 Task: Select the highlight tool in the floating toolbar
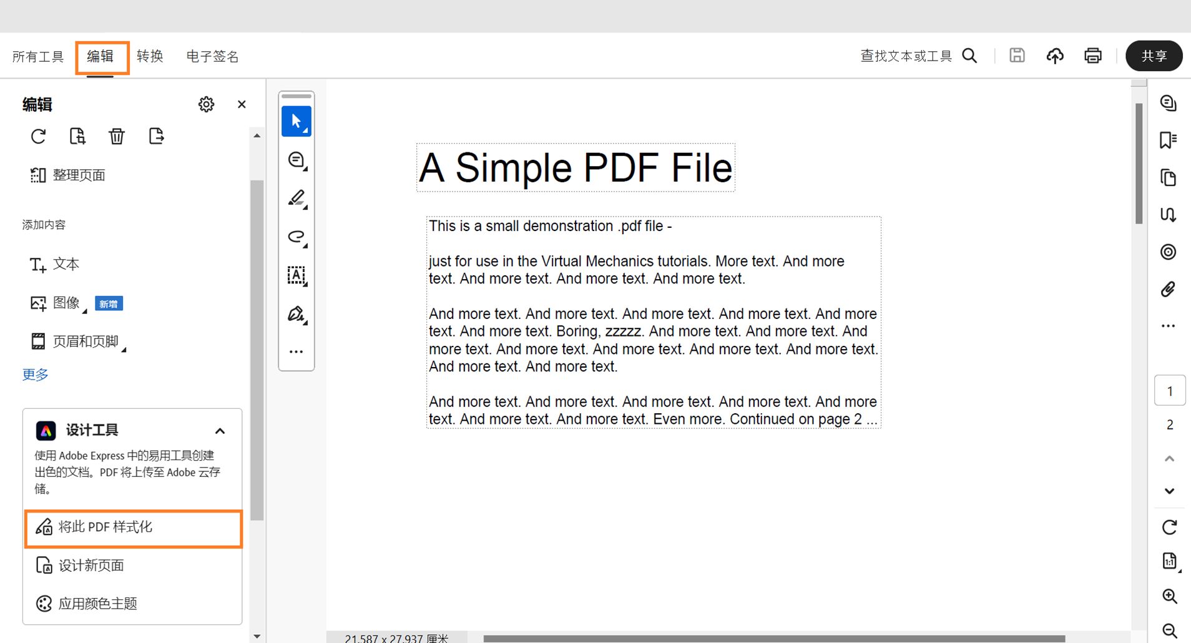click(297, 199)
